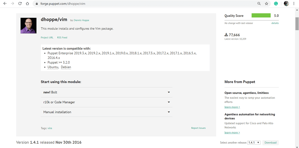Viewport: 299px width, 148px height.
Task: Click the Debian compatibility link
Action: (x=66, y=67)
